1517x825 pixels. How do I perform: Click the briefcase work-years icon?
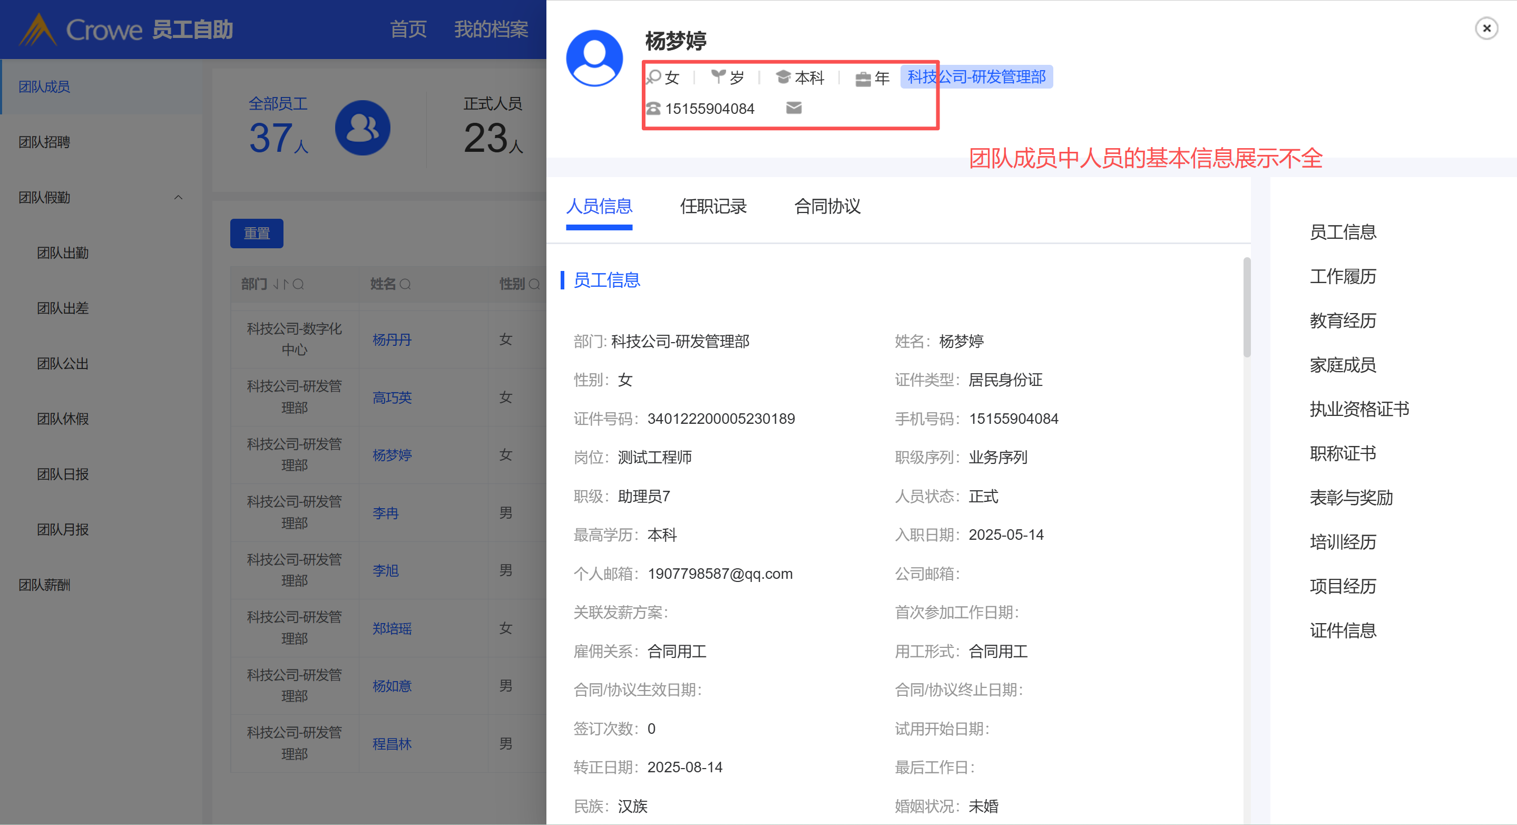pyautogui.click(x=863, y=79)
